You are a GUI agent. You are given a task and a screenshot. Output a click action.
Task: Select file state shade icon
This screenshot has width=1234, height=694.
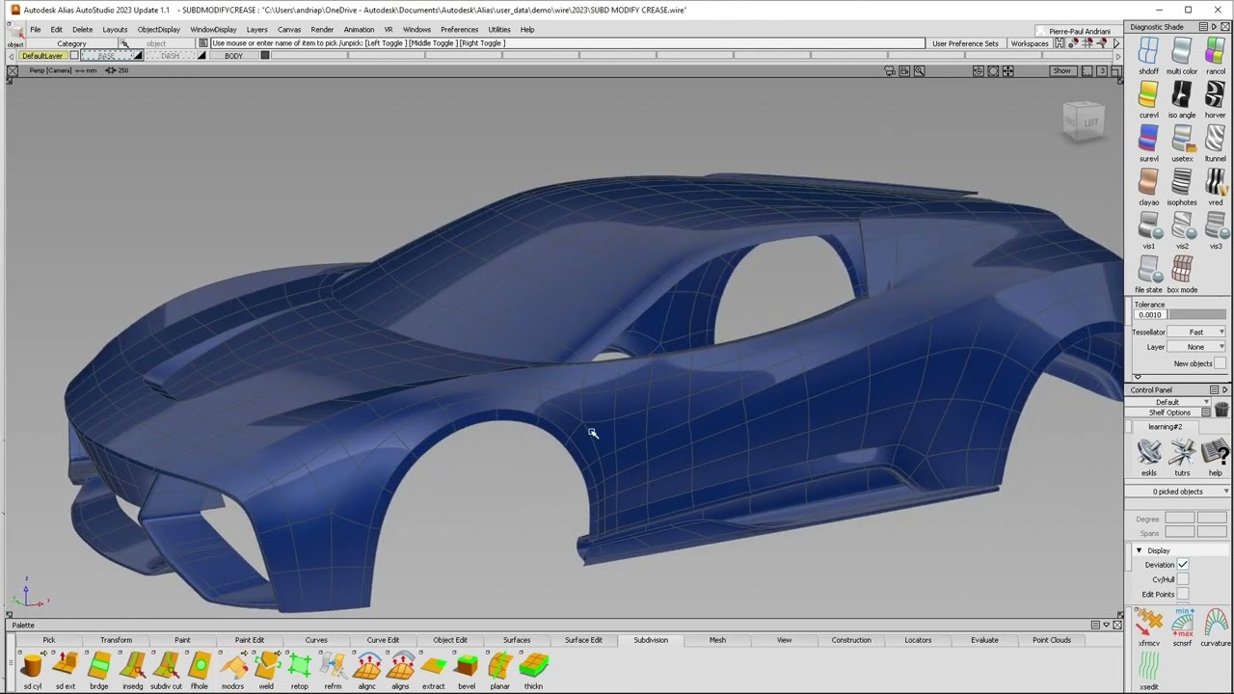click(x=1148, y=269)
